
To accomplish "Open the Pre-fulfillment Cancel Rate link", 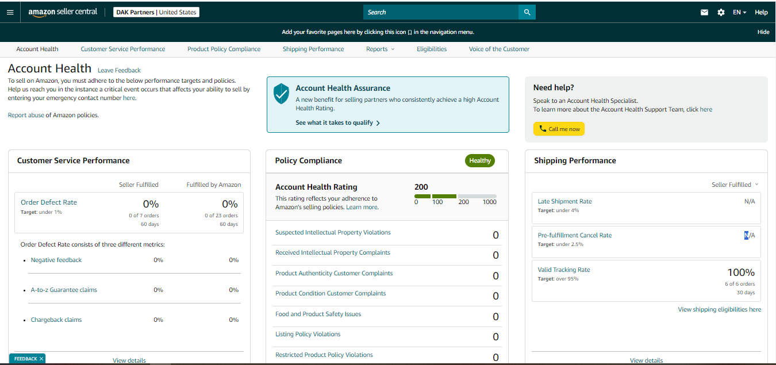I will coord(575,236).
